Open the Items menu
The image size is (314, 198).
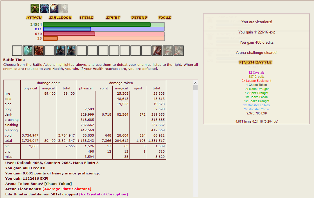click(86, 18)
